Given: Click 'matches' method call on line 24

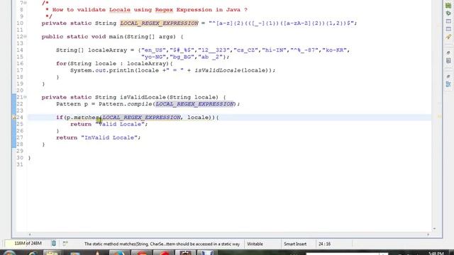Looking at the screenshot, I should (87, 118).
